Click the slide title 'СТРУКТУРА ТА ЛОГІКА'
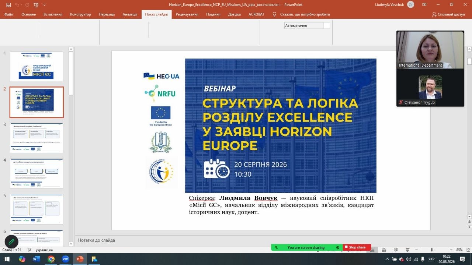472x265 pixels. point(280,103)
